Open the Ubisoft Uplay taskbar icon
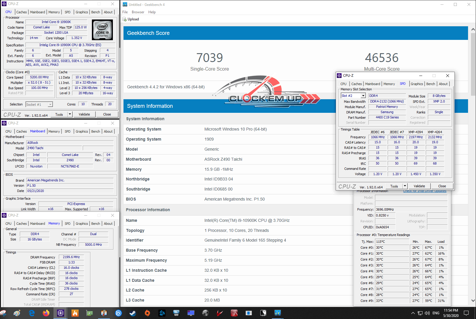The image size is (476, 319). pyautogui.click(x=118, y=313)
